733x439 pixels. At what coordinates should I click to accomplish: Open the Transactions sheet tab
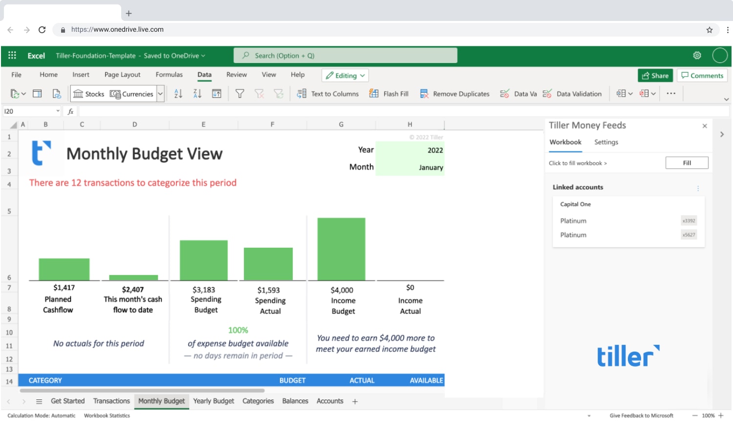111,401
